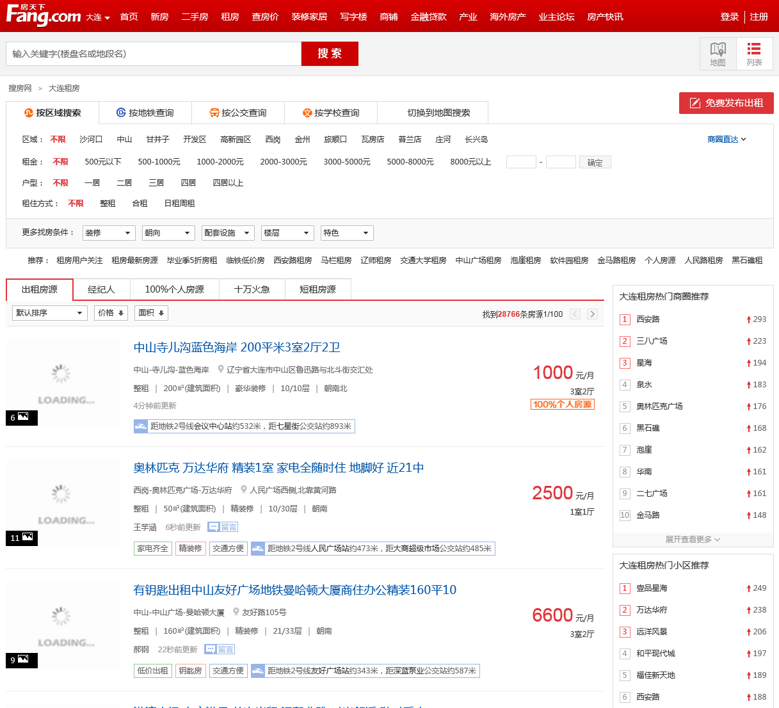This screenshot has width=779, height=708.
Task: Open the 经纪人 listings tab
Action: [x=101, y=289]
